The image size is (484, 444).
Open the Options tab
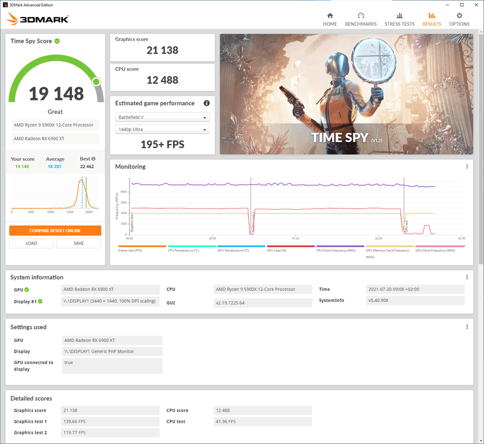pos(459,19)
